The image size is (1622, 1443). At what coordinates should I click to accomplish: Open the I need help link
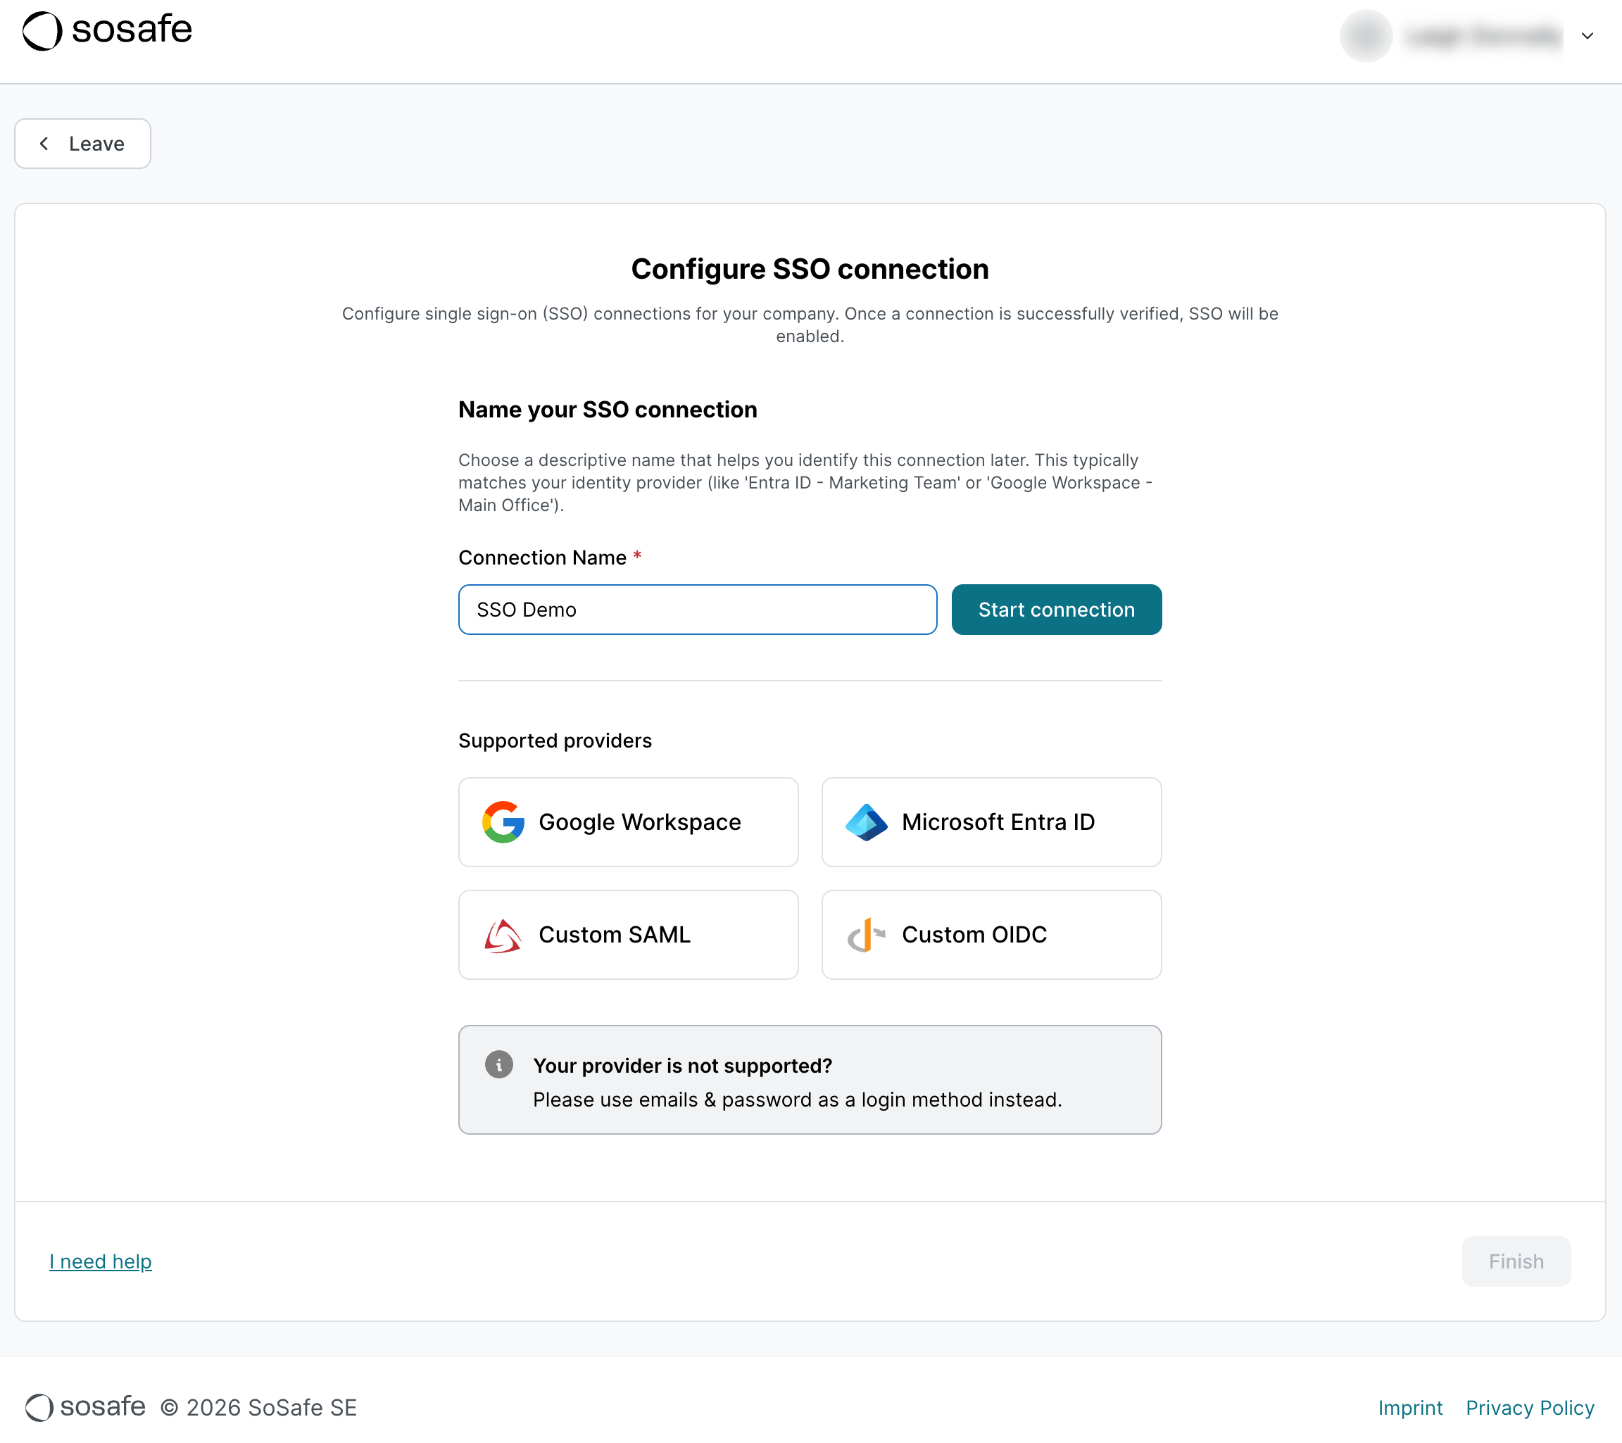(x=101, y=1261)
